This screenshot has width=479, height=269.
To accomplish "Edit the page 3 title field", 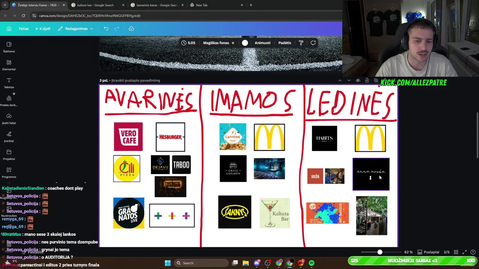I will tap(136, 80).
